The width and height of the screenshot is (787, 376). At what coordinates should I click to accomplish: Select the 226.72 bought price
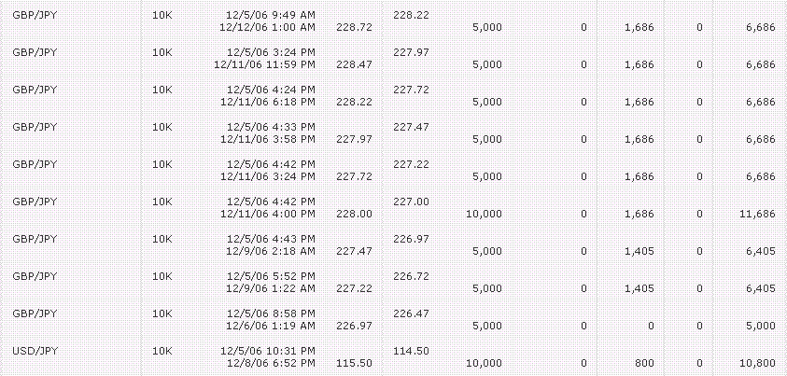click(x=411, y=276)
